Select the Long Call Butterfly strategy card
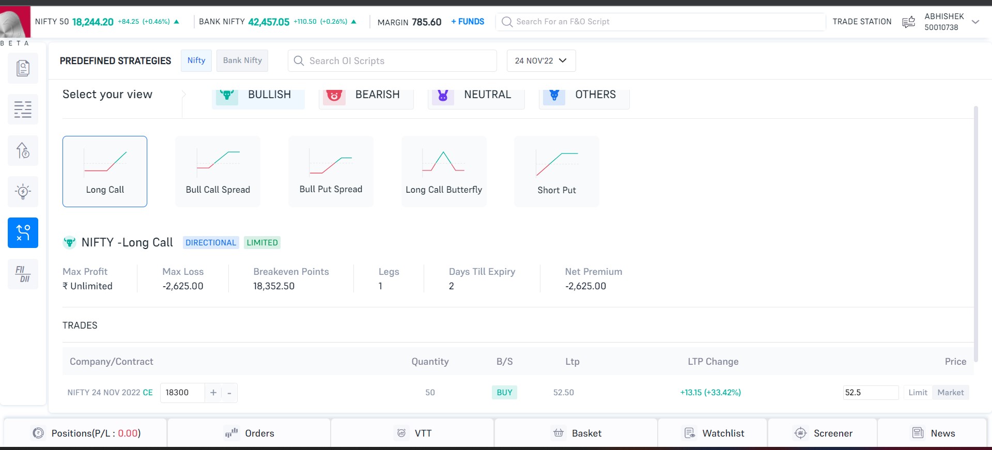The height and width of the screenshot is (450, 992). tap(444, 172)
